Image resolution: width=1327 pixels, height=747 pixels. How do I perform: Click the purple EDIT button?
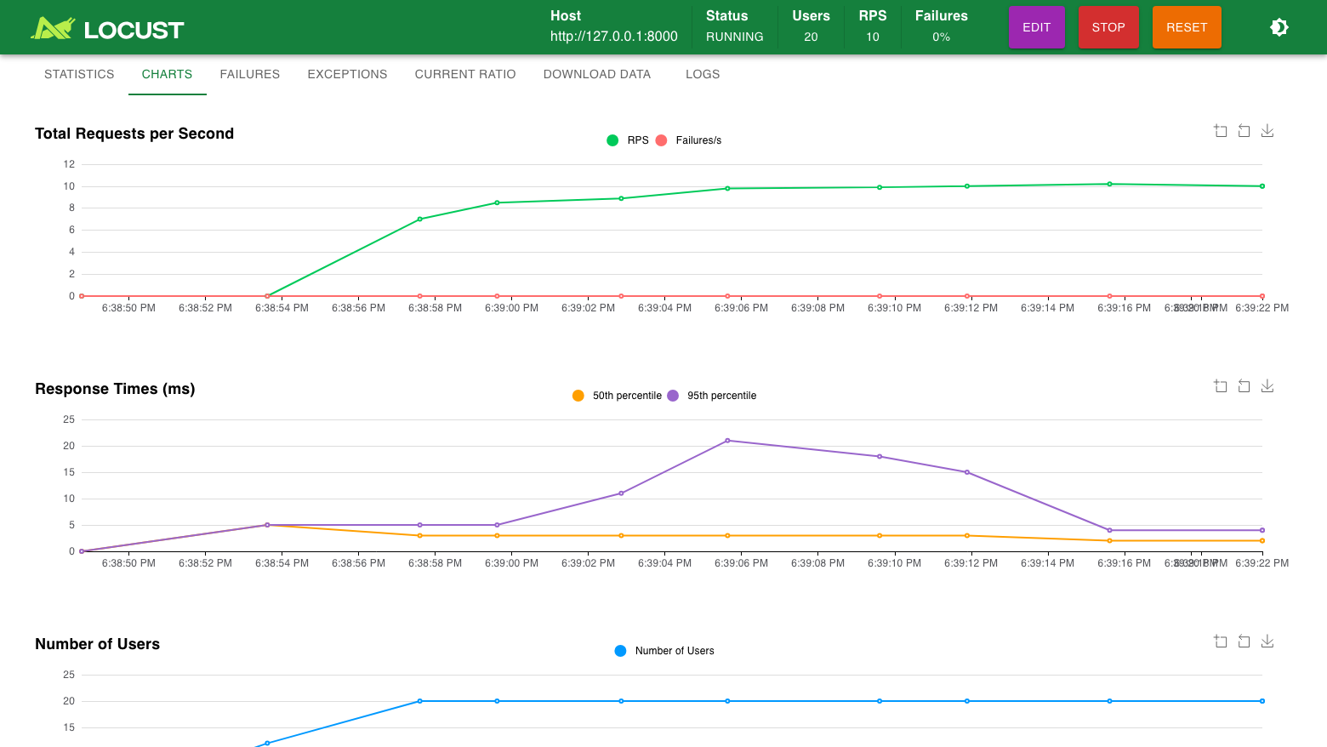[x=1036, y=27]
